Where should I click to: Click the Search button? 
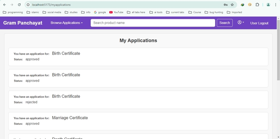tap(225, 23)
